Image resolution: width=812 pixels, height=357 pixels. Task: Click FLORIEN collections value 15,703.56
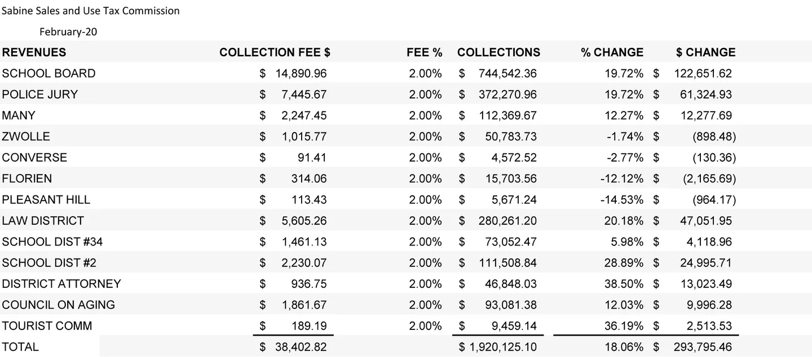click(511, 179)
